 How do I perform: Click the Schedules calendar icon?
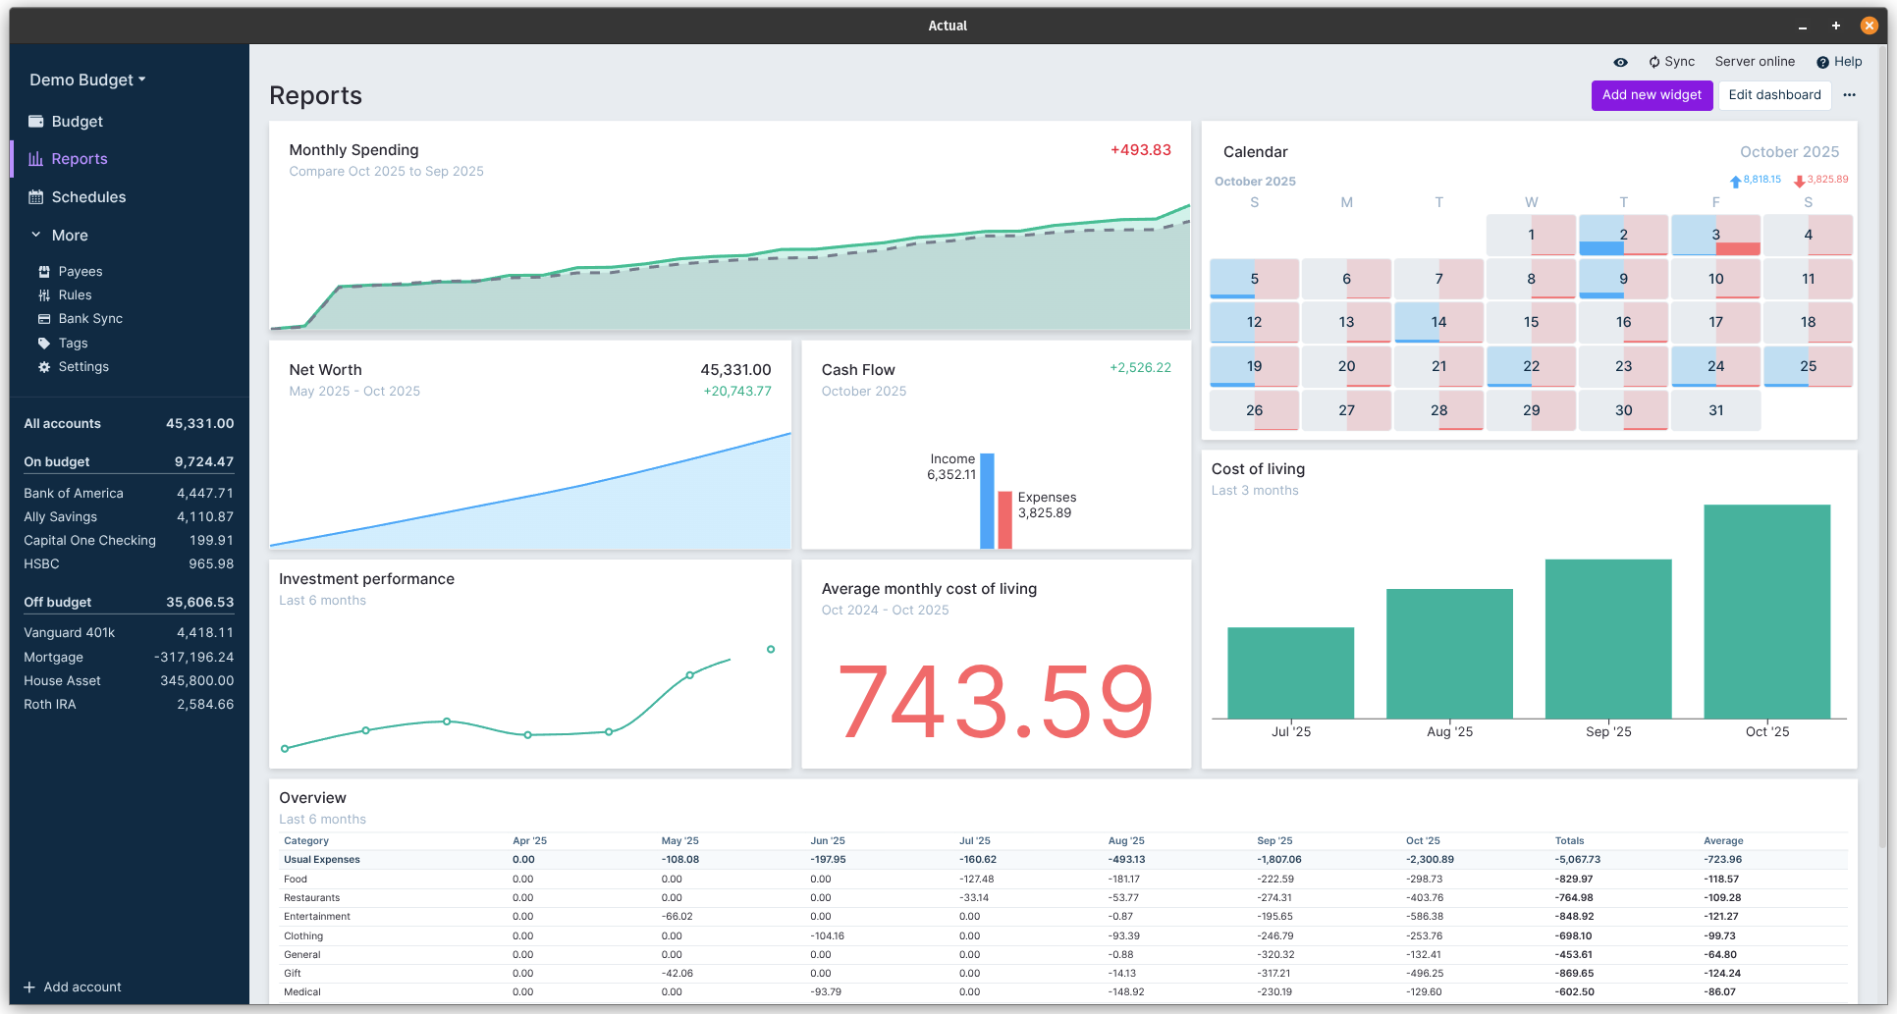[x=36, y=197]
